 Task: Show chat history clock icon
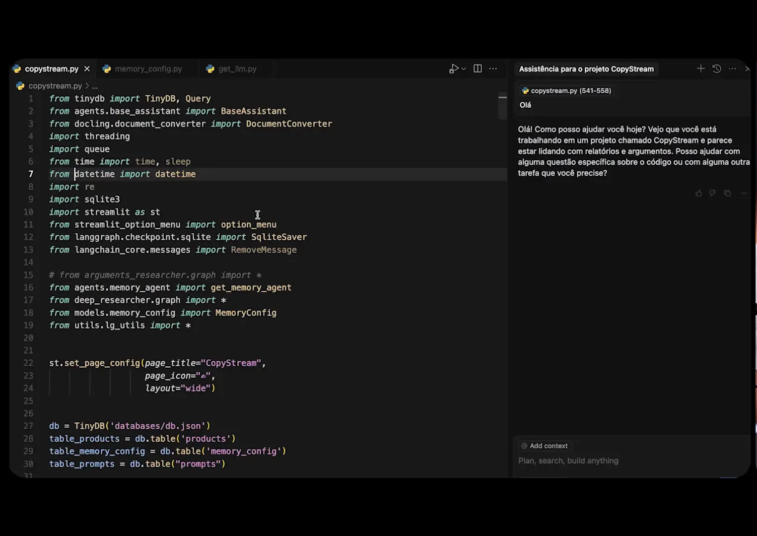click(716, 68)
